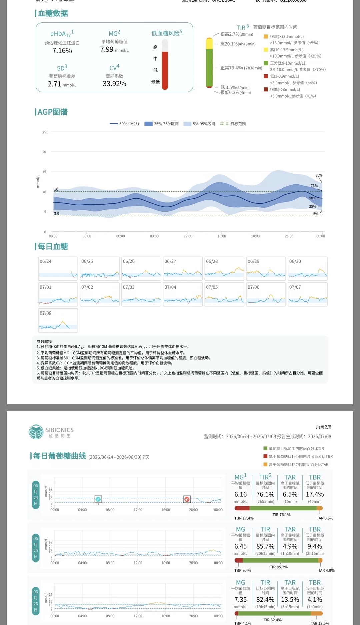This screenshot has height=625, width=360.
Task: Click the CV value 33.92%
Action: (x=114, y=84)
